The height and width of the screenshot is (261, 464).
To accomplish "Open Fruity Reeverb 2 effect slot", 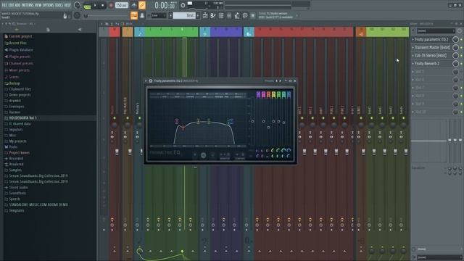I will click(x=427, y=63).
